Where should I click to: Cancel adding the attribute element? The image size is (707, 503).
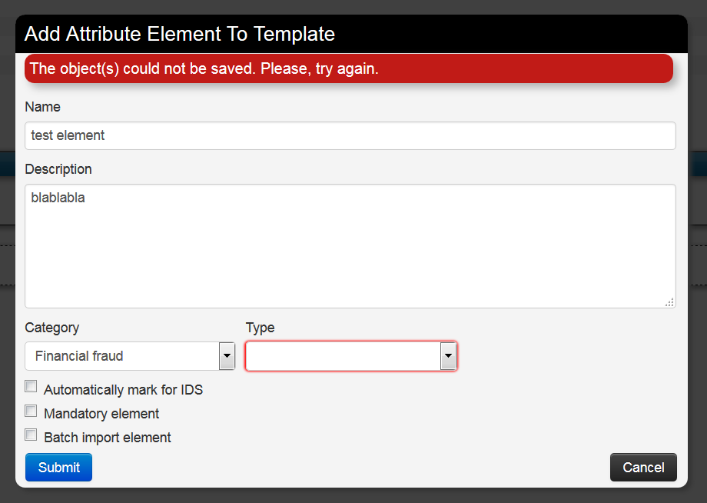tap(643, 467)
